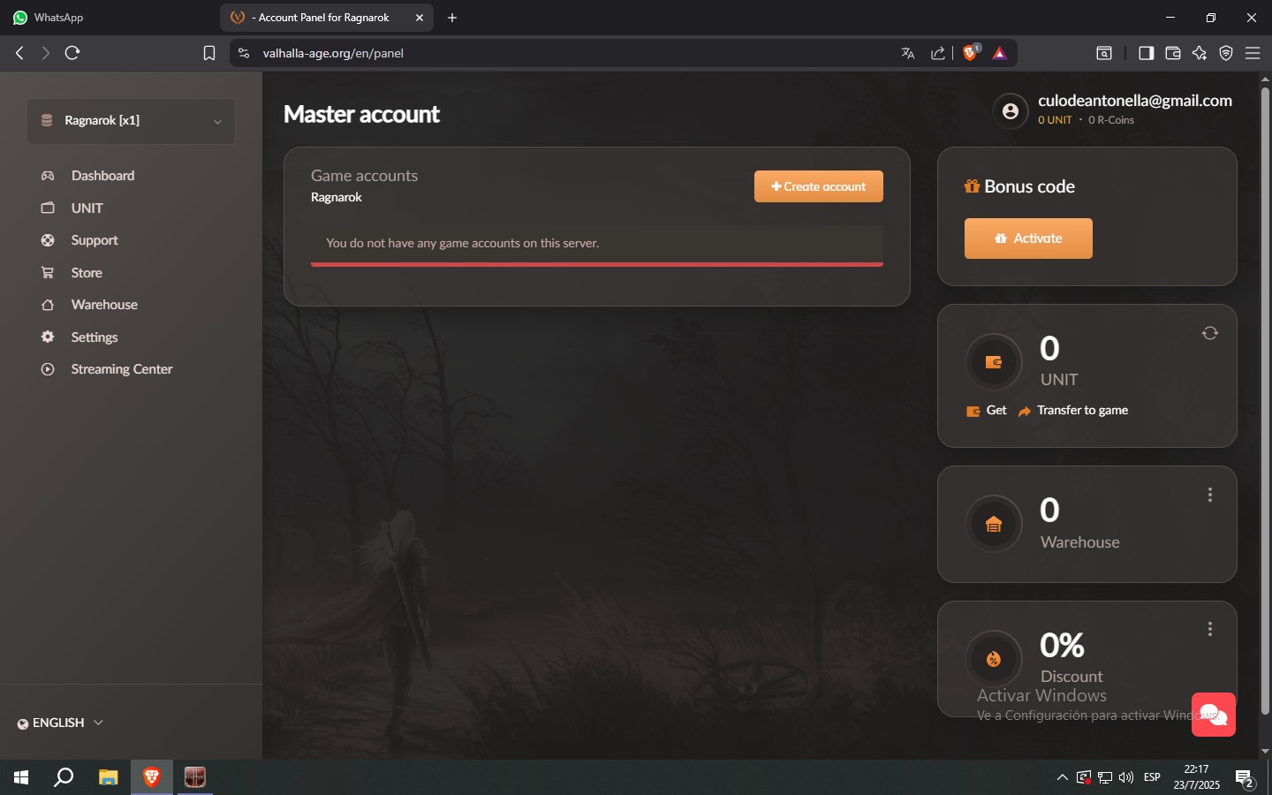Click the UNIT balance refresh icon

coord(1209,333)
